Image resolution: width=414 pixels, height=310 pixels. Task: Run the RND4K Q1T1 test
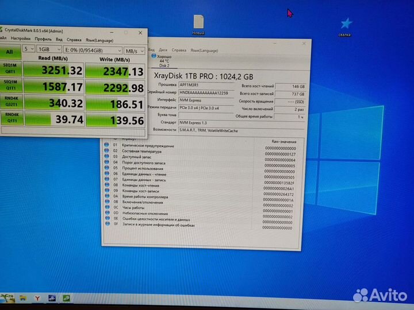[x=12, y=118]
